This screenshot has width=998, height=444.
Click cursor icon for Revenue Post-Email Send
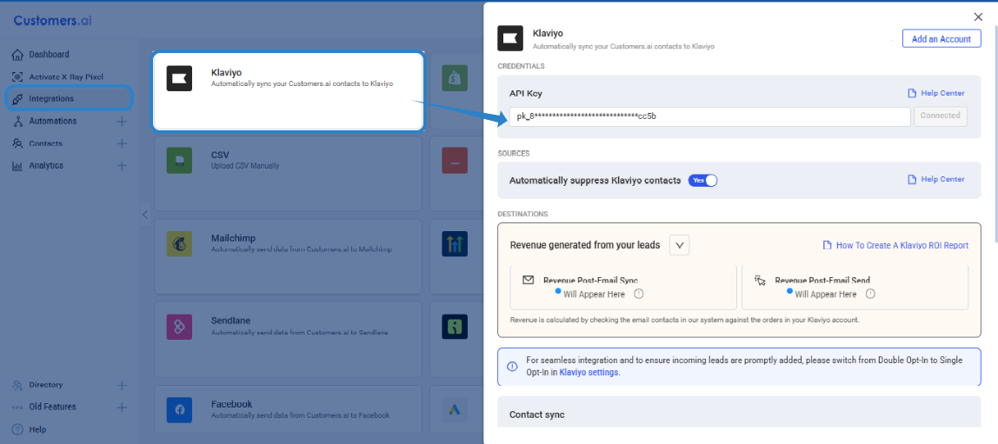click(x=759, y=280)
